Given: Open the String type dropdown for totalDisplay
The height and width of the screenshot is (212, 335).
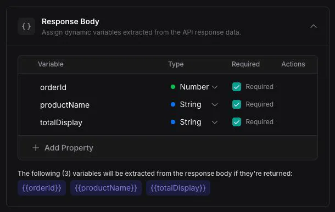Looking at the screenshot, I should [x=194, y=122].
